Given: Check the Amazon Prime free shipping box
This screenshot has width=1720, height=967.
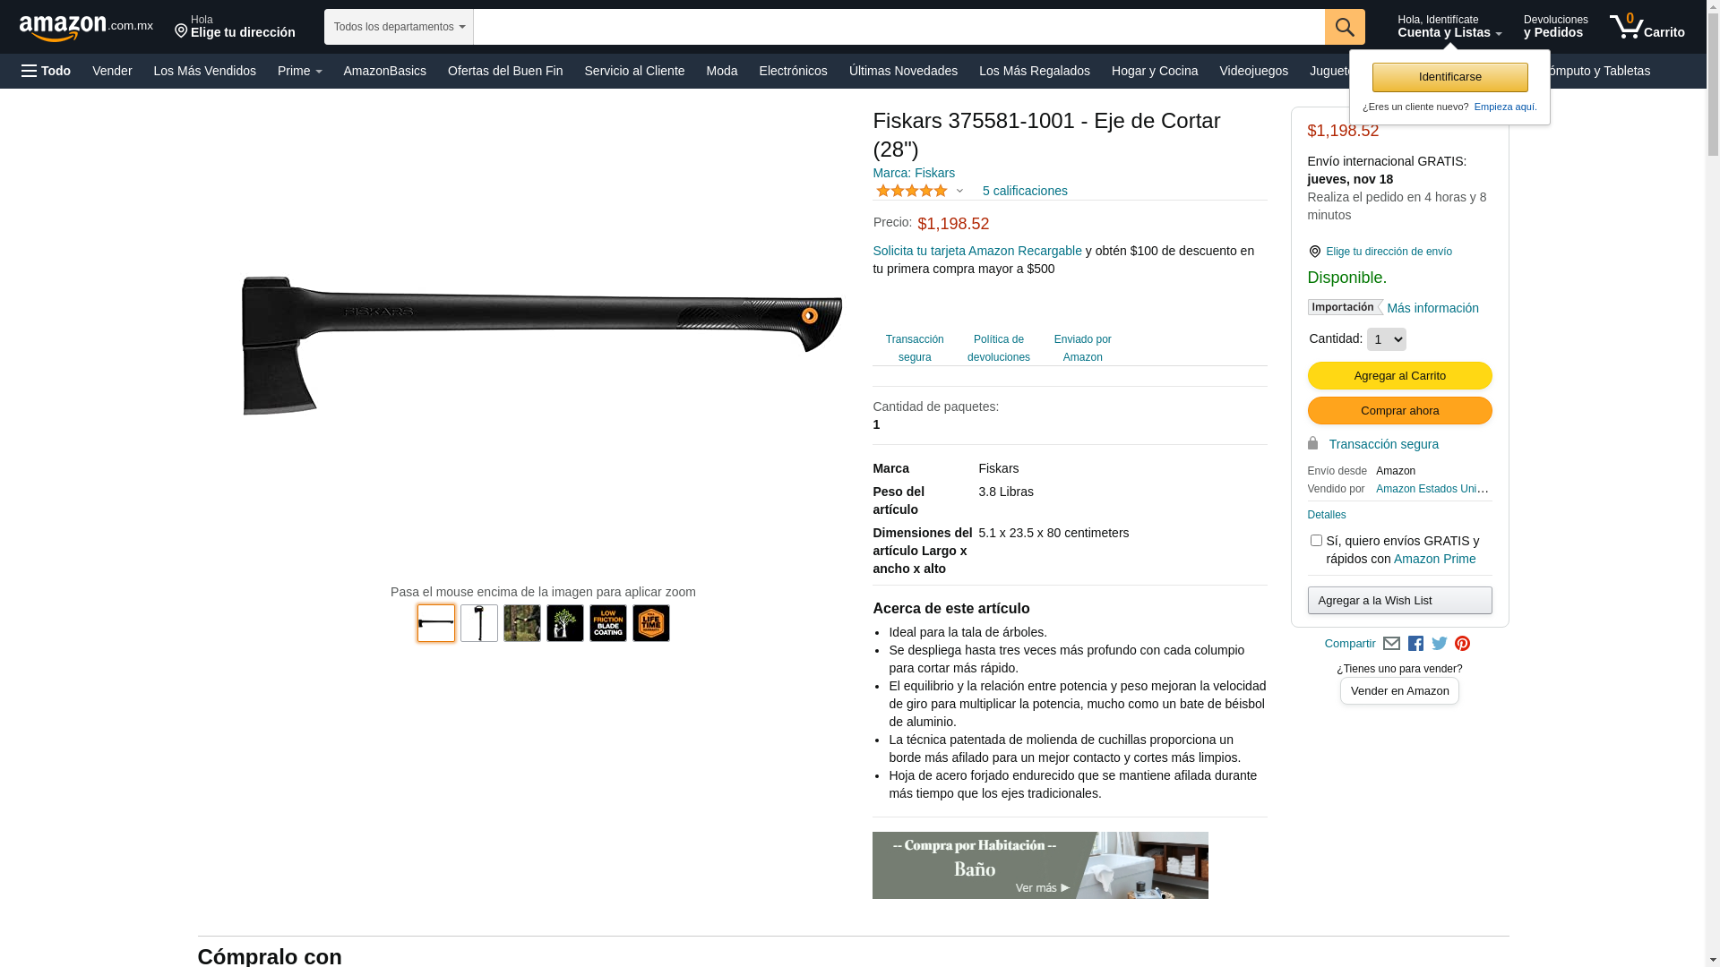Looking at the screenshot, I should click(1315, 540).
